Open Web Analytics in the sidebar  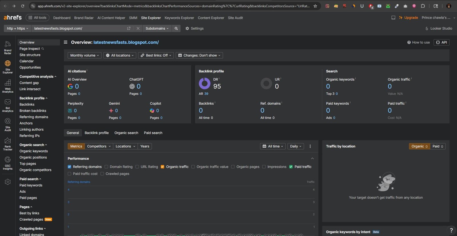8,86
